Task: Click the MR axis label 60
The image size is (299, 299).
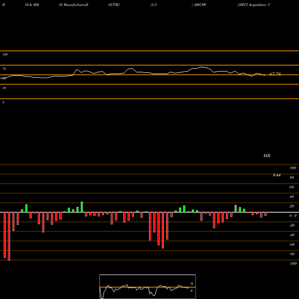Action: 292,187
